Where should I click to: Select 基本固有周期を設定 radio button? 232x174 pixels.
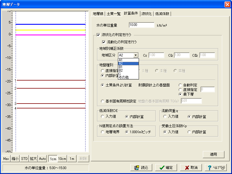click(x=102, y=101)
